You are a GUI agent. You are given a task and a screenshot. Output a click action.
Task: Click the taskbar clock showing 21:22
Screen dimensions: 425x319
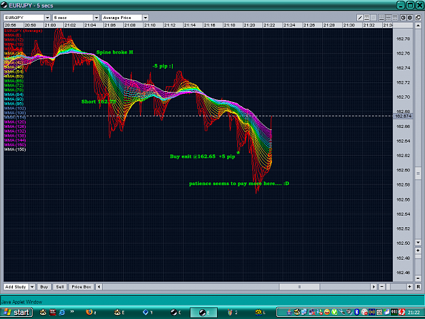tap(413, 312)
